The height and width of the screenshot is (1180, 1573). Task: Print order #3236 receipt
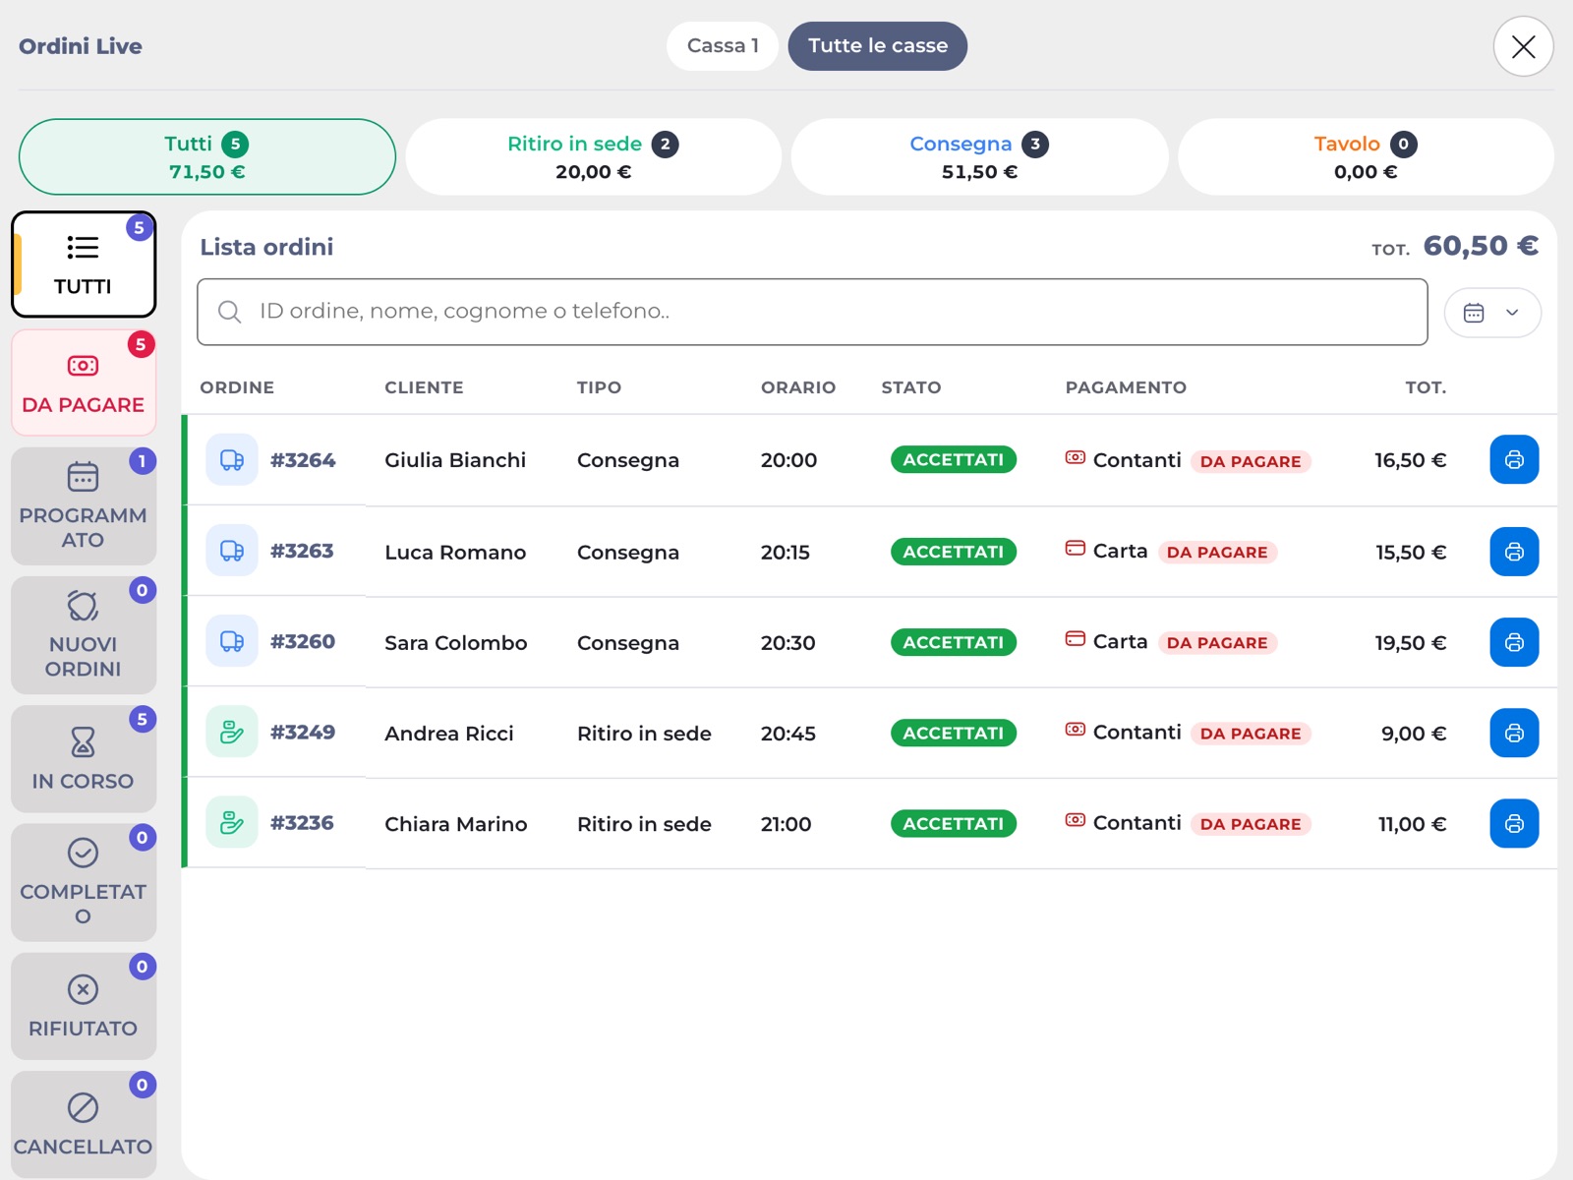pos(1514,823)
